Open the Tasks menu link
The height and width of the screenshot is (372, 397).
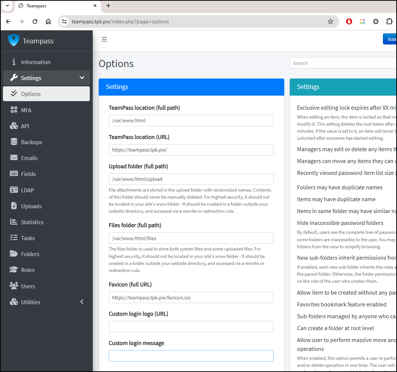click(x=46, y=238)
